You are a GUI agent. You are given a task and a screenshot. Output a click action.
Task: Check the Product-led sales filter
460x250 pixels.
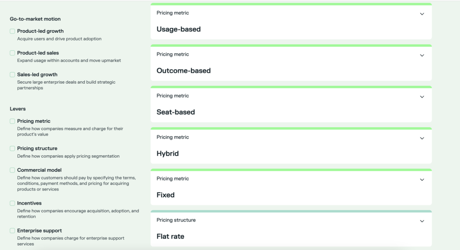pyautogui.click(x=12, y=53)
